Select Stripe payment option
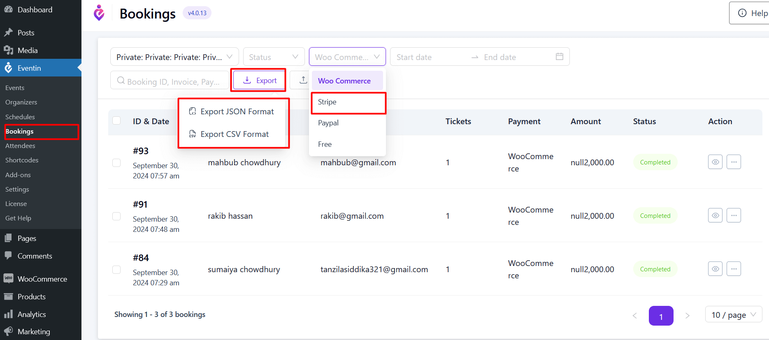The width and height of the screenshot is (769, 340). coord(347,102)
